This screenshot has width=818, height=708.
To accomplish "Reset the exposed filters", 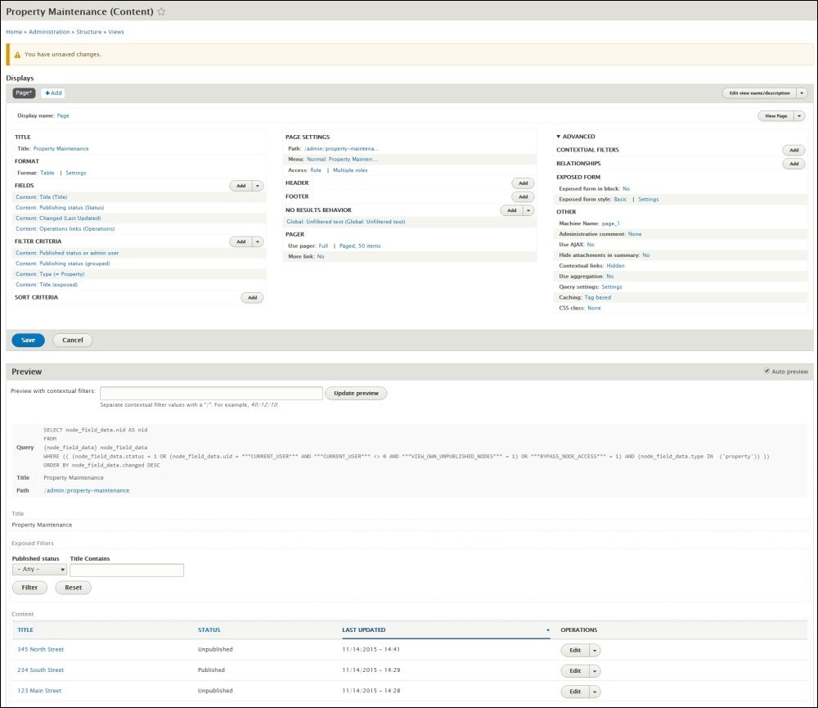I will [73, 588].
